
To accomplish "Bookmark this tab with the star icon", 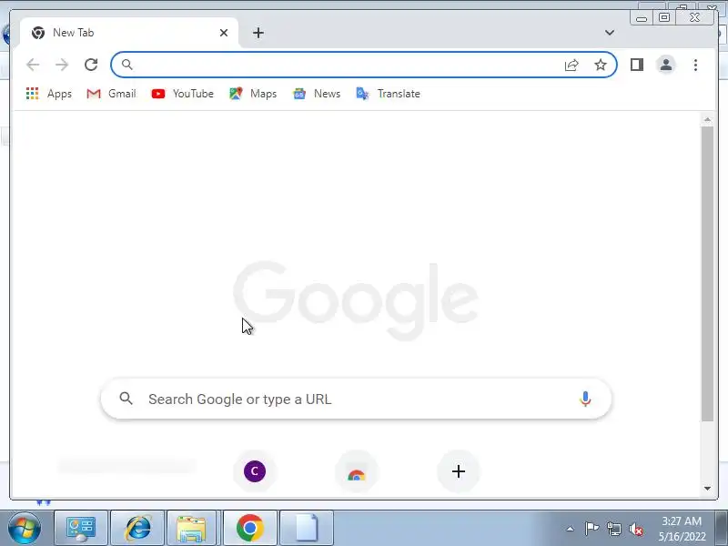I will [601, 65].
